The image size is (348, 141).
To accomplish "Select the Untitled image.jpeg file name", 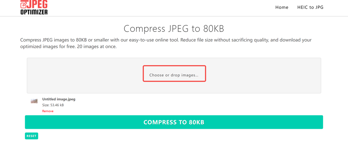I will point(59,99).
